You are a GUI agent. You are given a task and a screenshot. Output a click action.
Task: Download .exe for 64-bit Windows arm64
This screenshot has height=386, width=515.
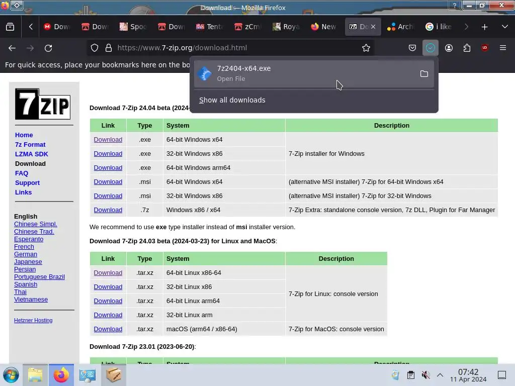coord(108,168)
